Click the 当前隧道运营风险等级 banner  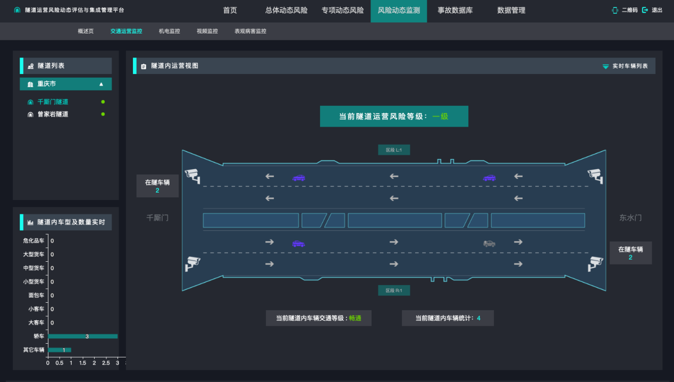coord(394,116)
